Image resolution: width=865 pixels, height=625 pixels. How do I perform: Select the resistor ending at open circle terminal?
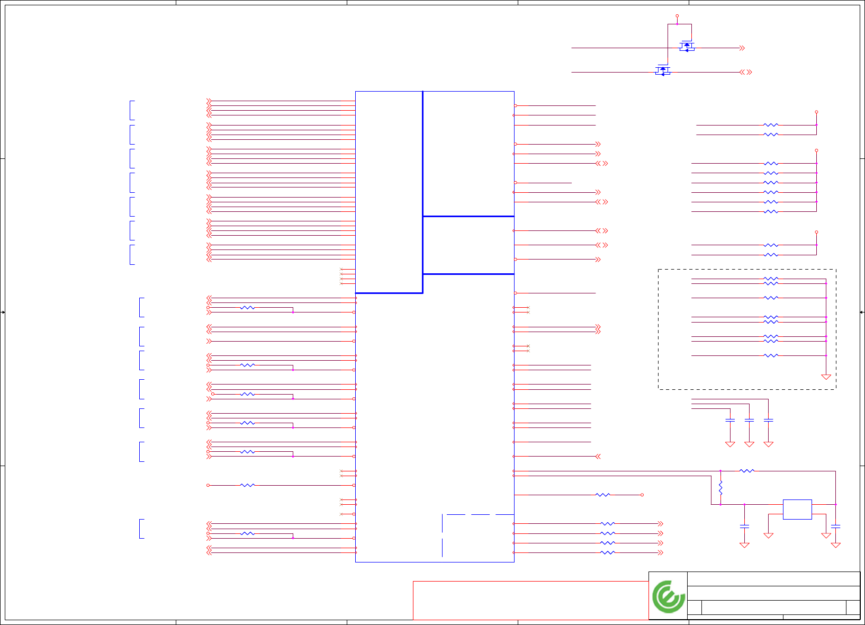pyautogui.click(x=603, y=495)
